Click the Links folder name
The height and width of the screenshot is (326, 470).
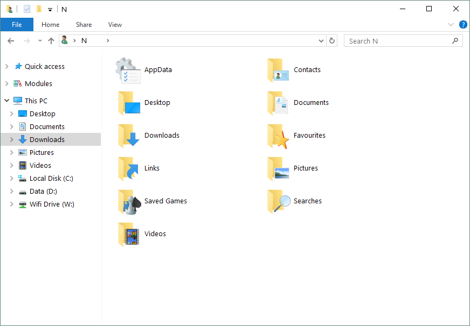(151, 168)
